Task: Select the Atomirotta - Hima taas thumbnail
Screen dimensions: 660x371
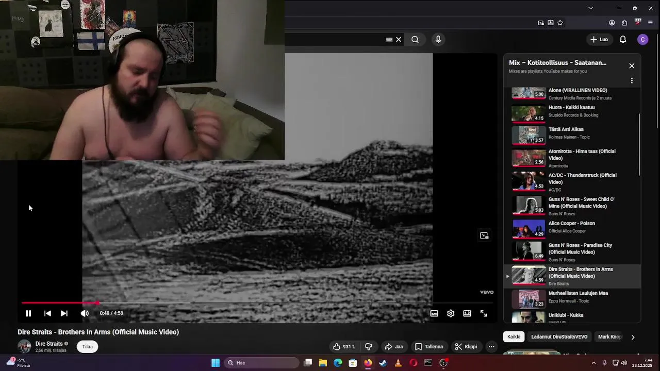Action: [x=529, y=158]
